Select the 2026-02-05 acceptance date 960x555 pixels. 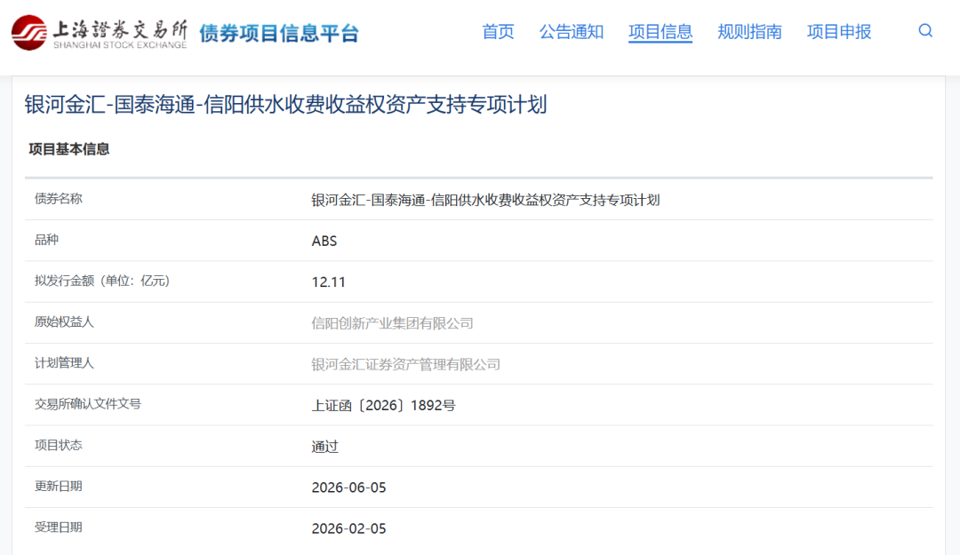coord(349,528)
